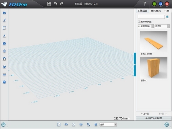172x129 pixels.
Task: Select the move transform tool
Action: click(x=4, y=51)
